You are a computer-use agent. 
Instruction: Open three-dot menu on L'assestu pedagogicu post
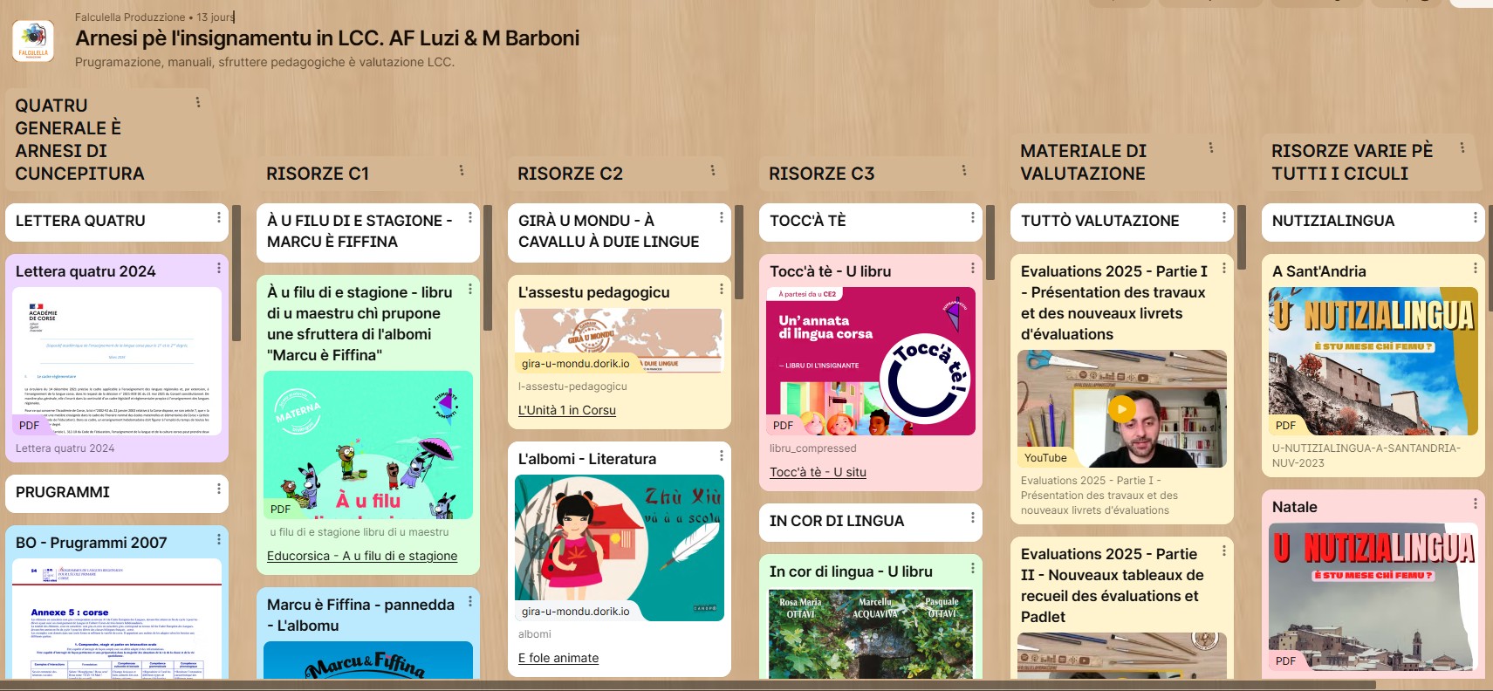pos(721,290)
